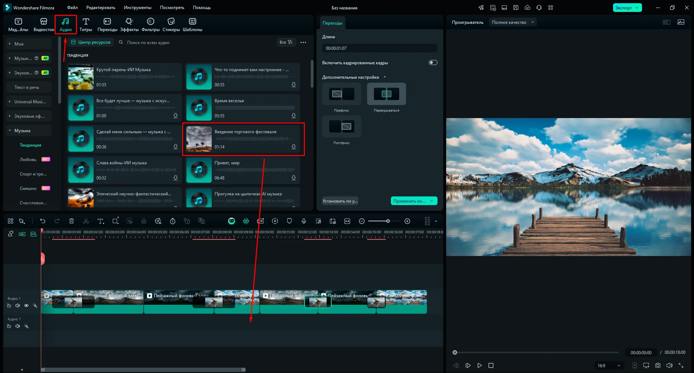Switch to the 'Титры' tab
The width and height of the screenshot is (694, 373).
click(86, 25)
